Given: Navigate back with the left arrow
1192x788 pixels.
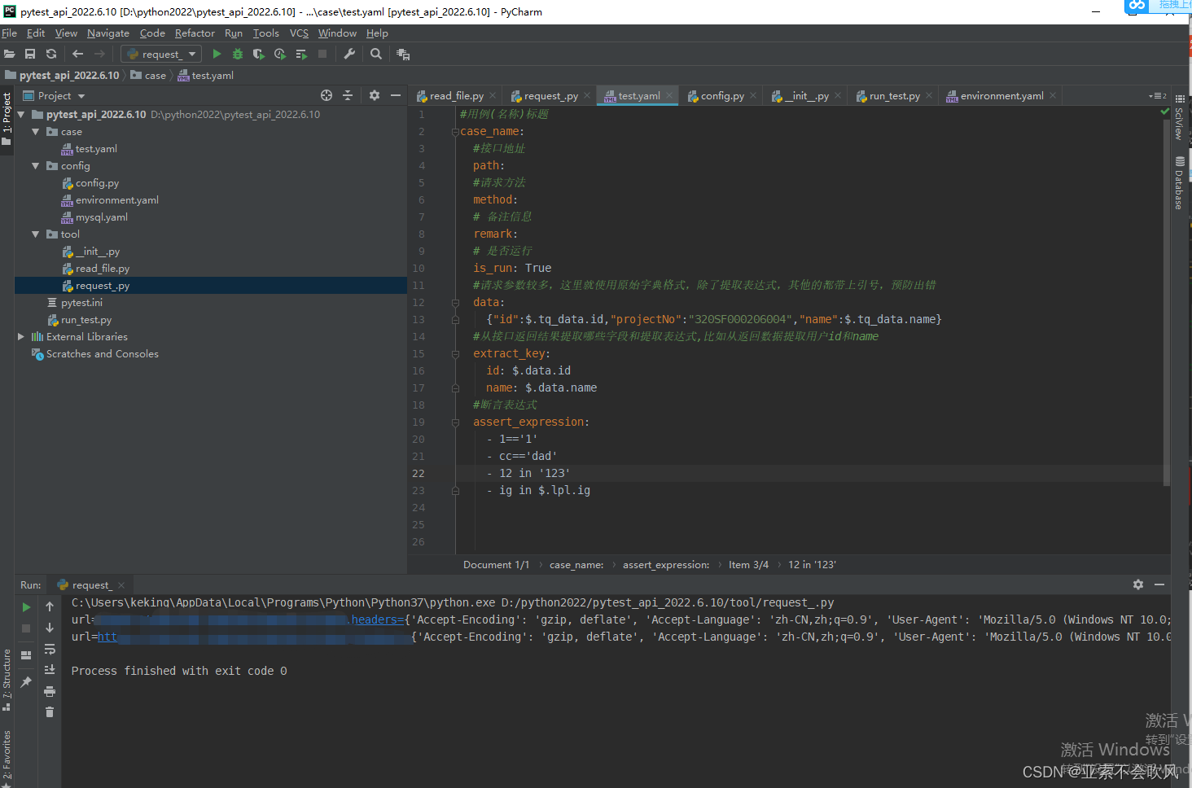Looking at the screenshot, I should coord(78,54).
